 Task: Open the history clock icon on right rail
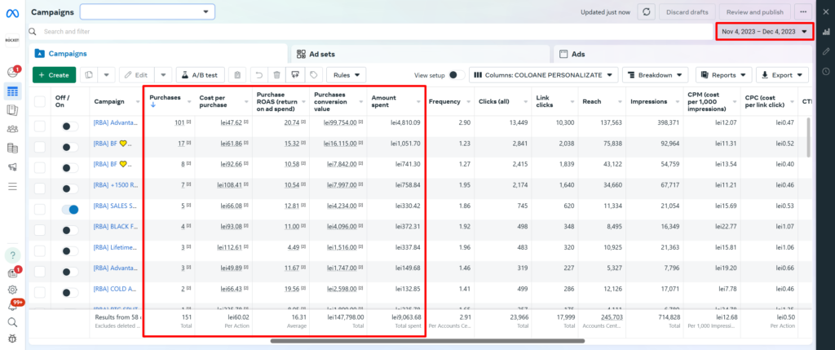coord(826,71)
